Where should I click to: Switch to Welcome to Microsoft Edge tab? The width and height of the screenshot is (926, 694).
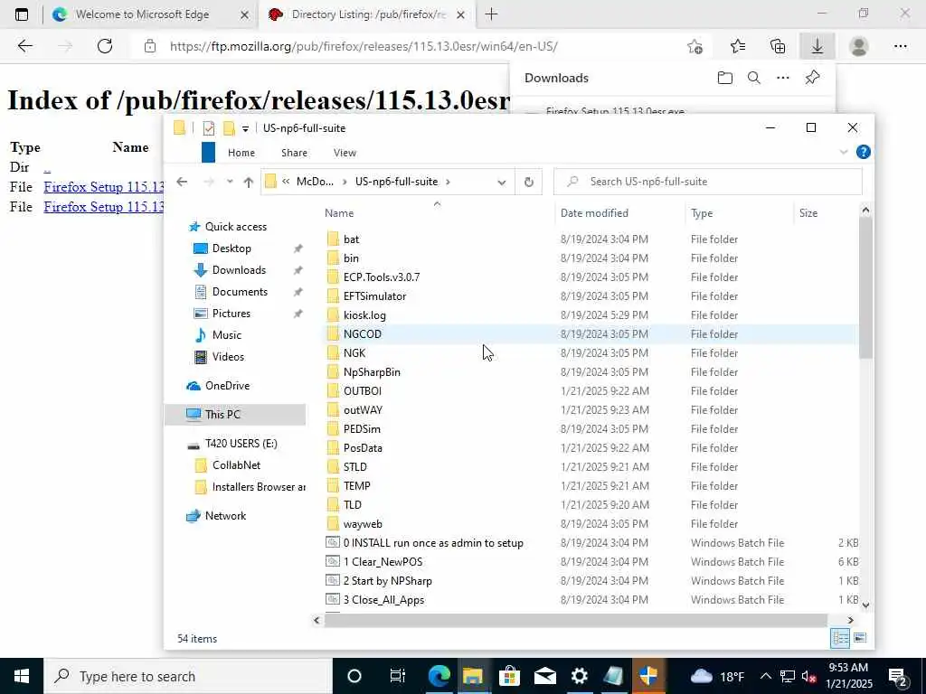point(142,14)
